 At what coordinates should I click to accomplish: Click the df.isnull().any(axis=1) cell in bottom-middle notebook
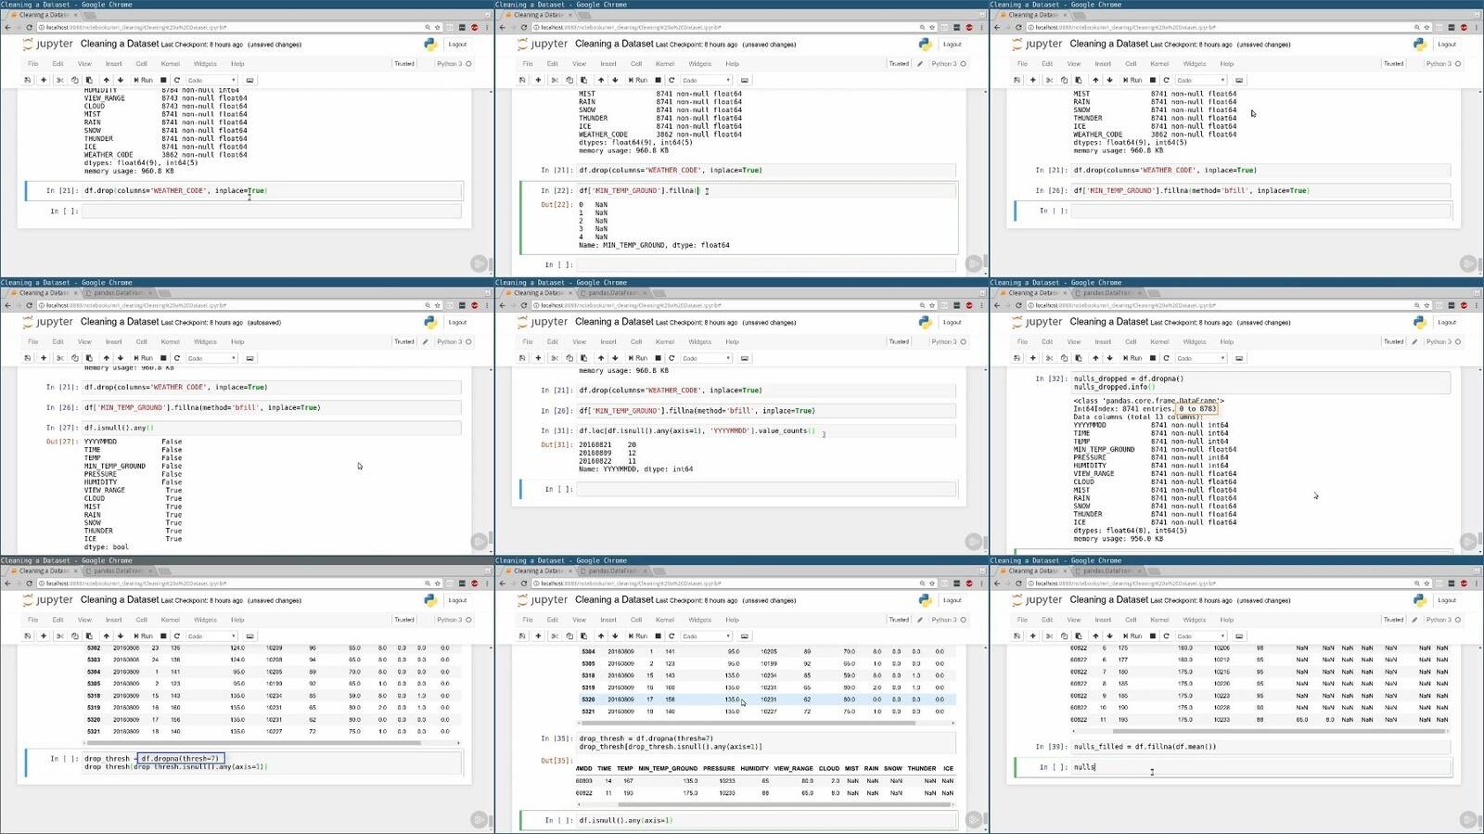[766, 820]
